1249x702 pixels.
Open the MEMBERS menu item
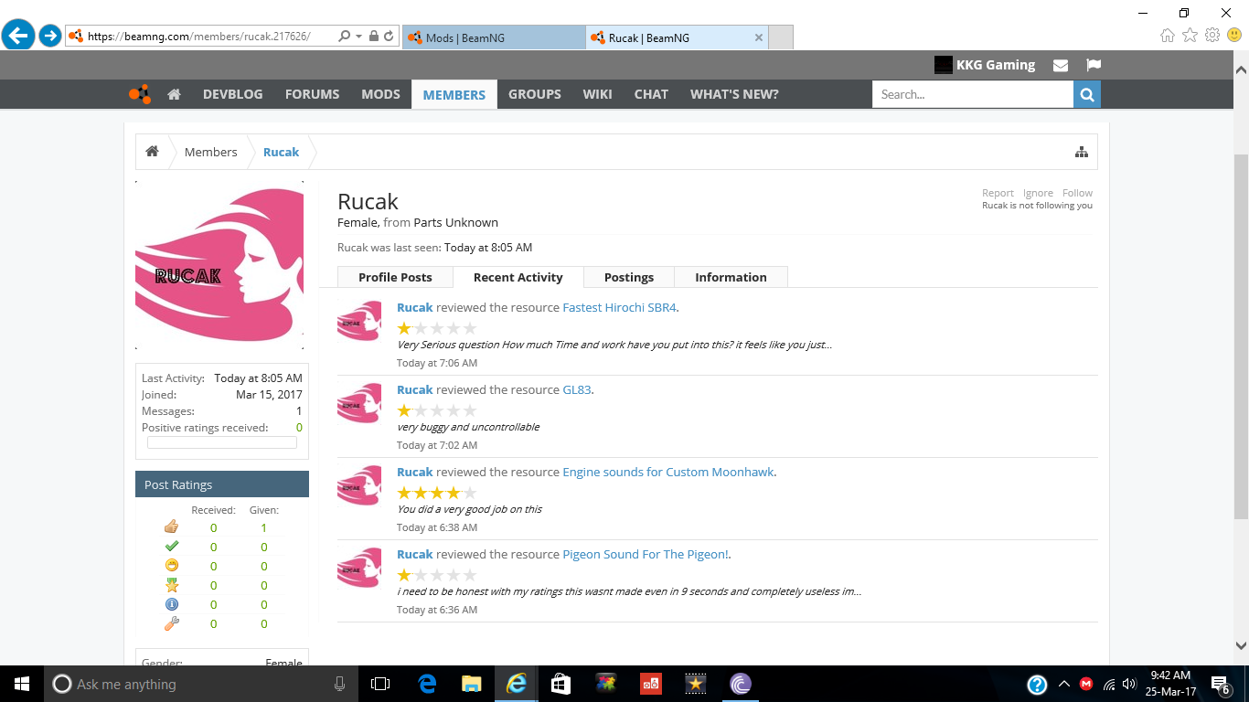pyautogui.click(x=454, y=94)
